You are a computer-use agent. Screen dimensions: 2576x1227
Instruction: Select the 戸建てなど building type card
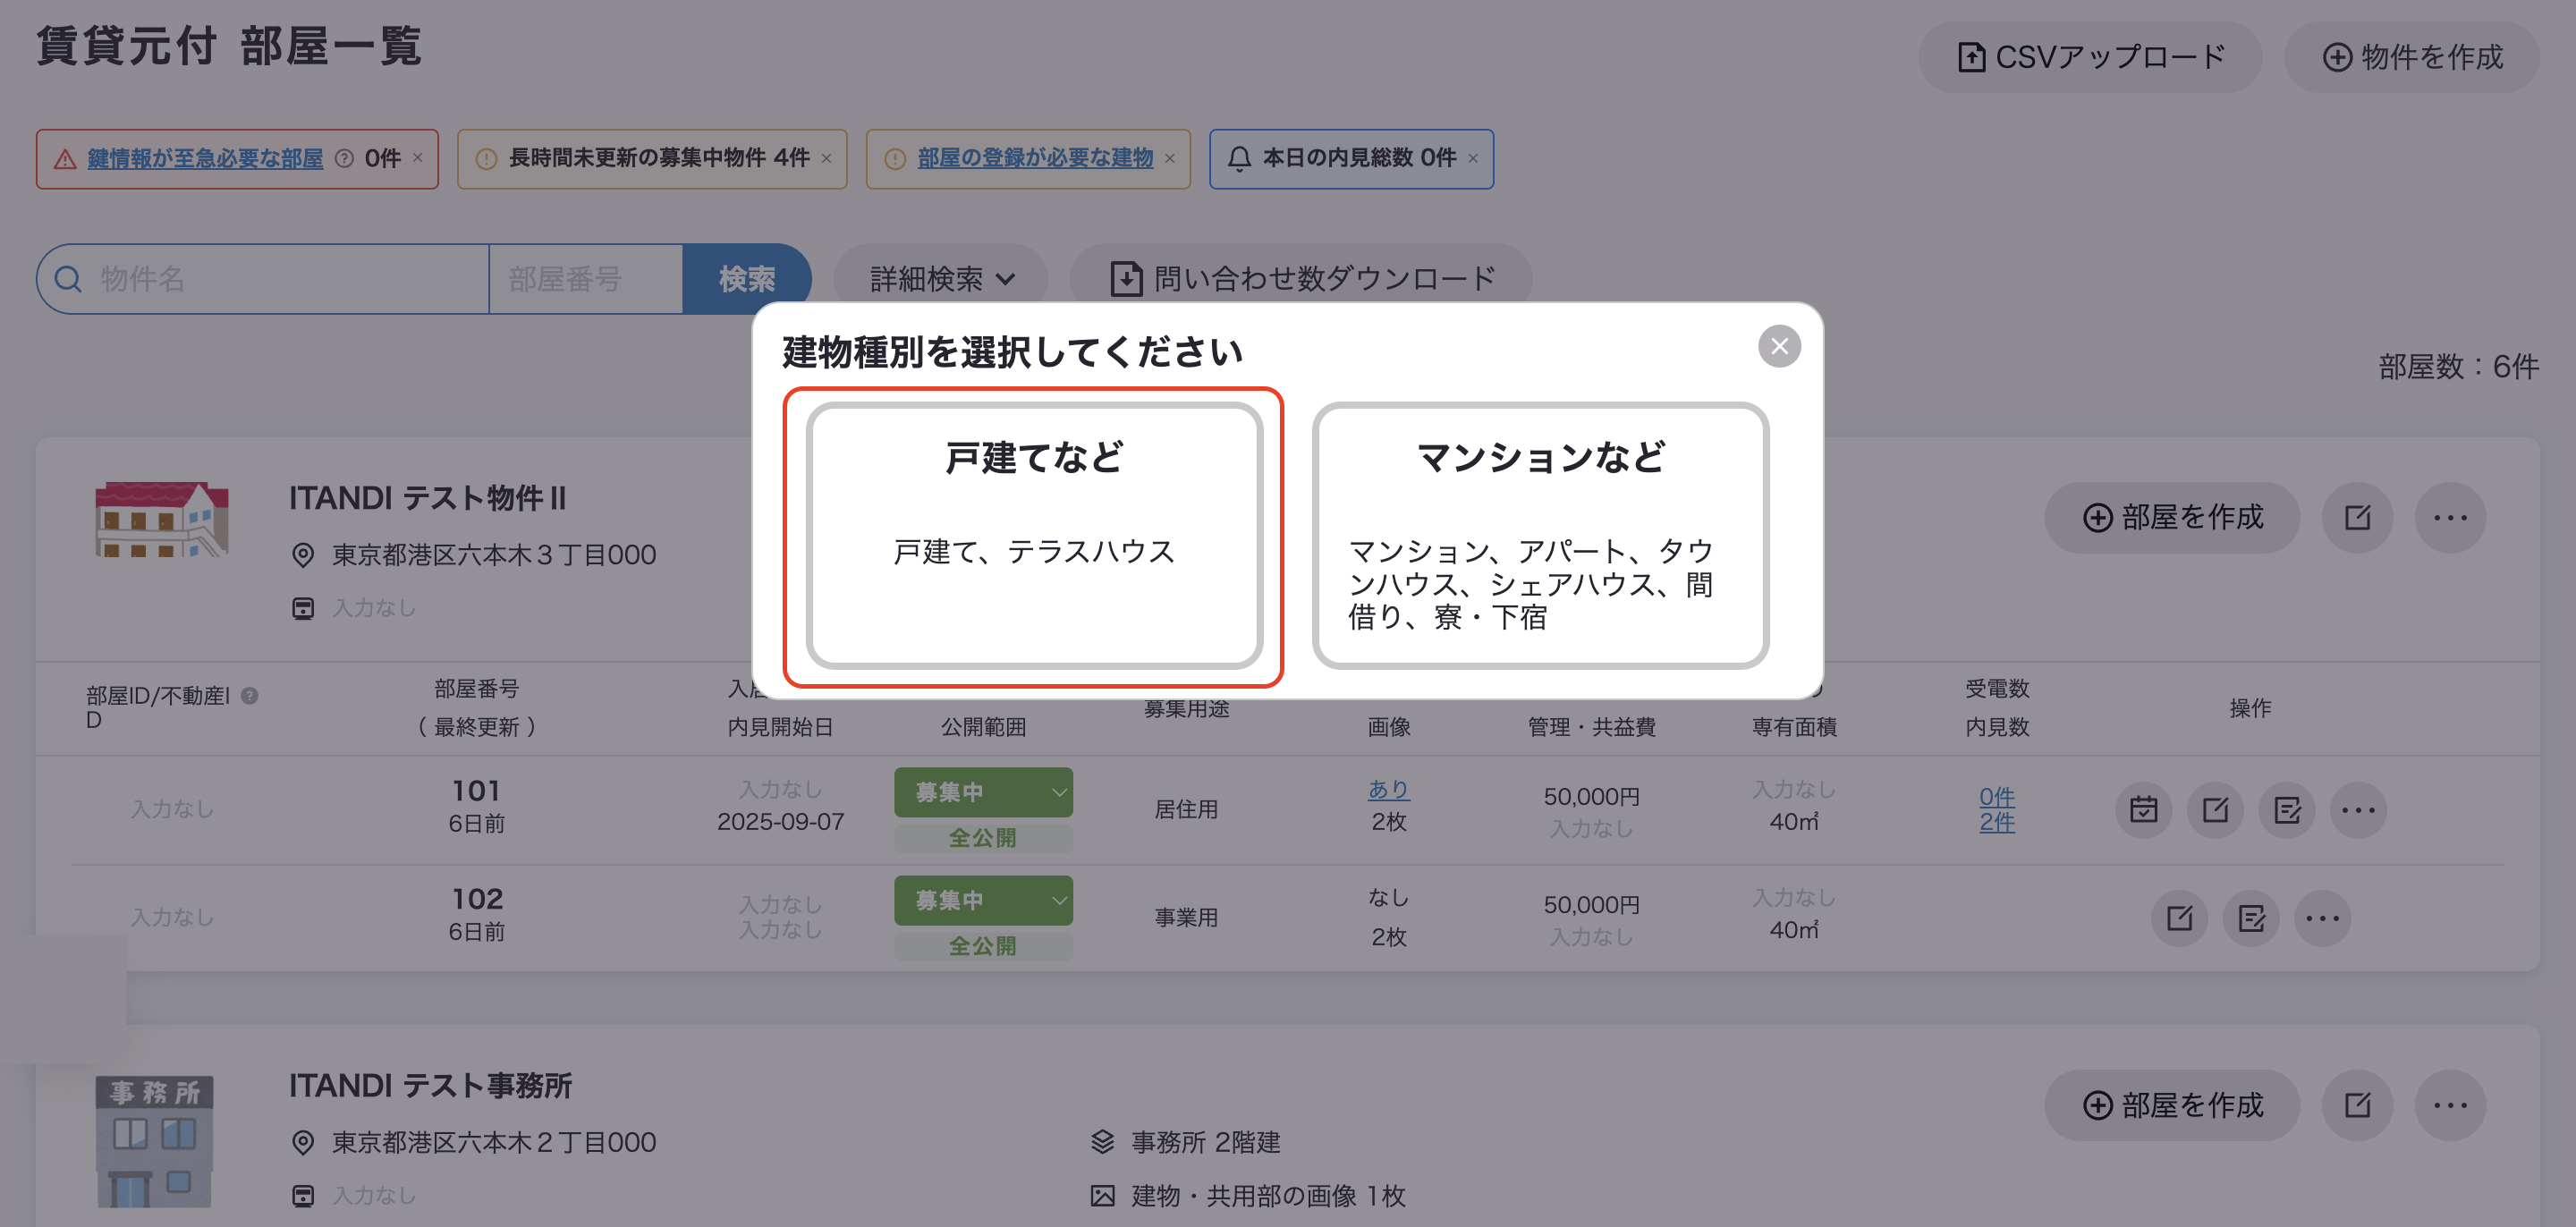coord(1034,536)
